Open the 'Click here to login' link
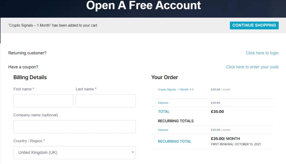Screen dimensions: 286x164 coord(262,53)
